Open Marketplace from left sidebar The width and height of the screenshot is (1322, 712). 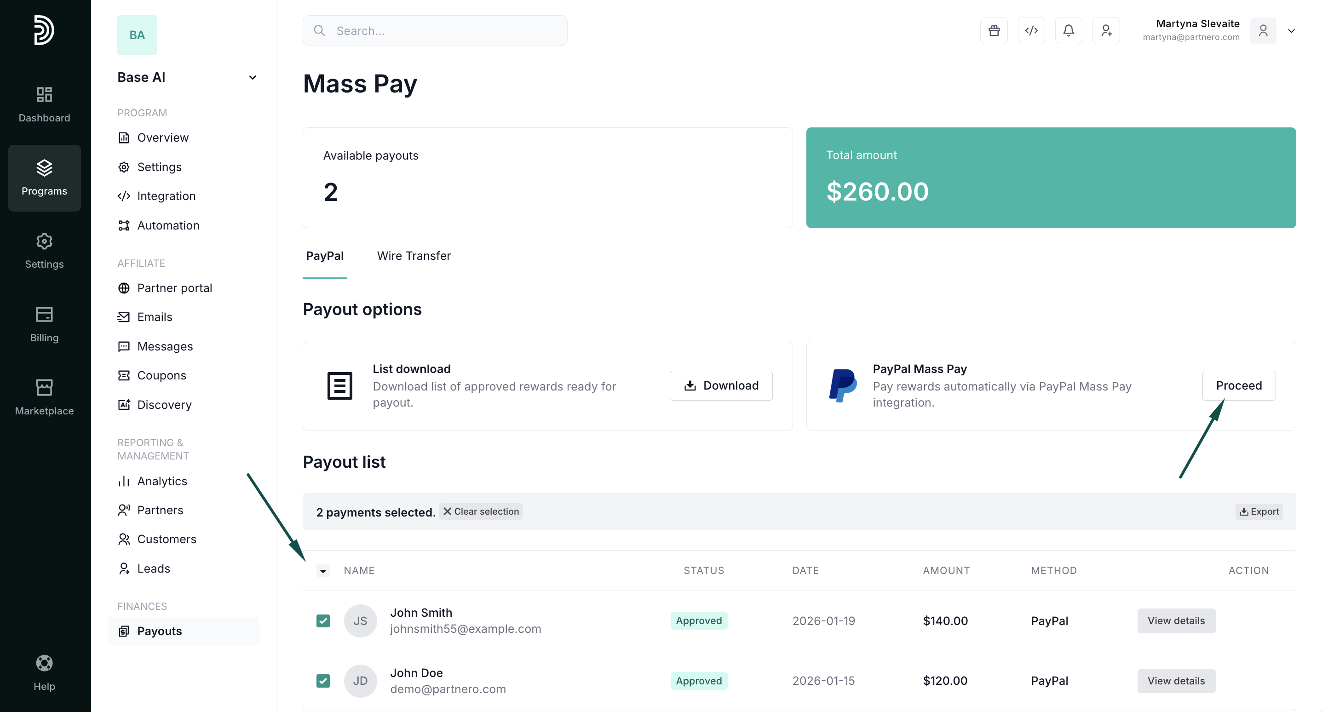click(44, 397)
